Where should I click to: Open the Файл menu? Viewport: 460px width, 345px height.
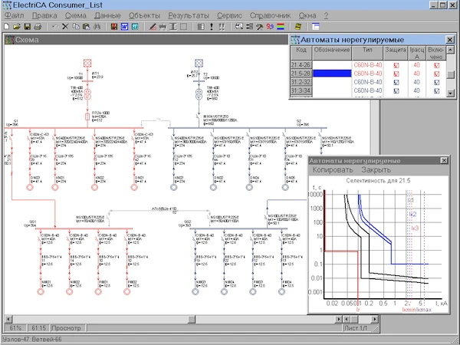pyautogui.click(x=15, y=15)
